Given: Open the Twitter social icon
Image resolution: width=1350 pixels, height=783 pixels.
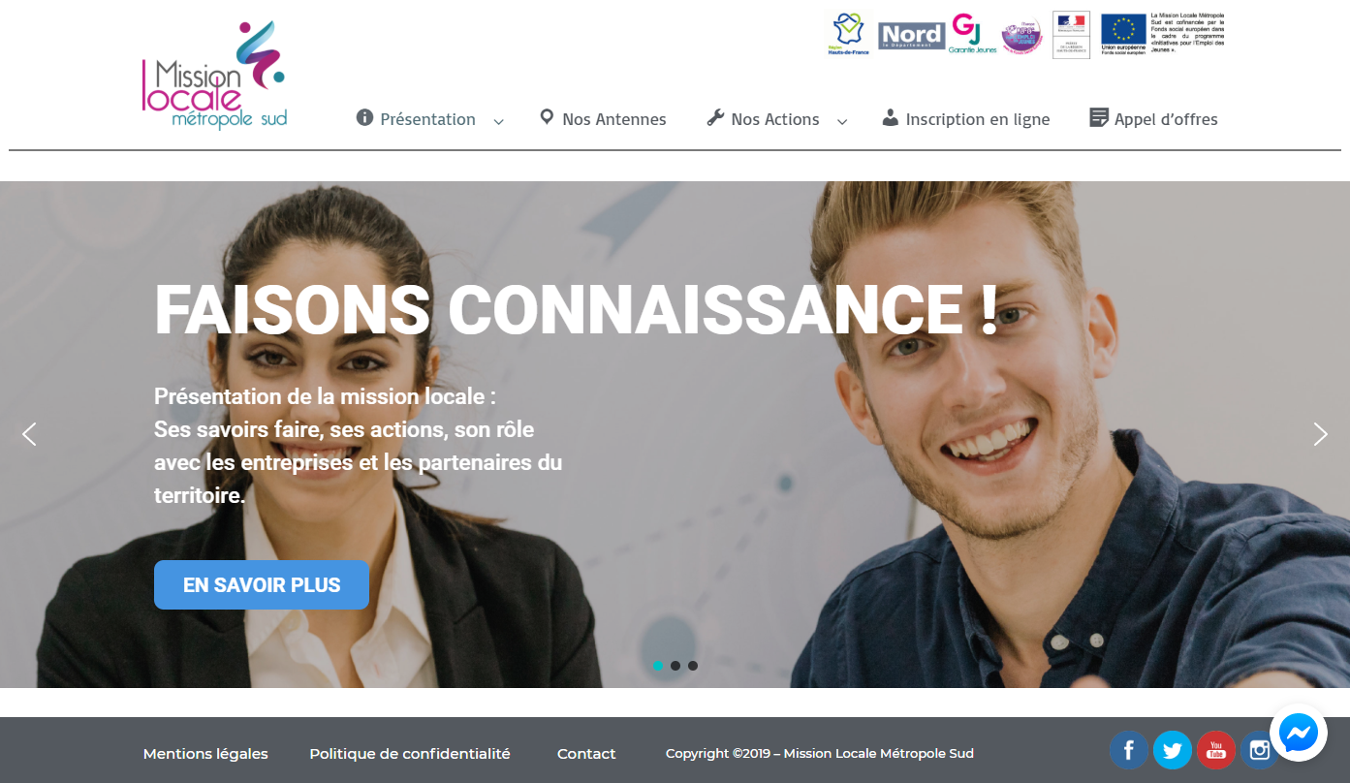Looking at the screenshot, I should click(1173, 750).
